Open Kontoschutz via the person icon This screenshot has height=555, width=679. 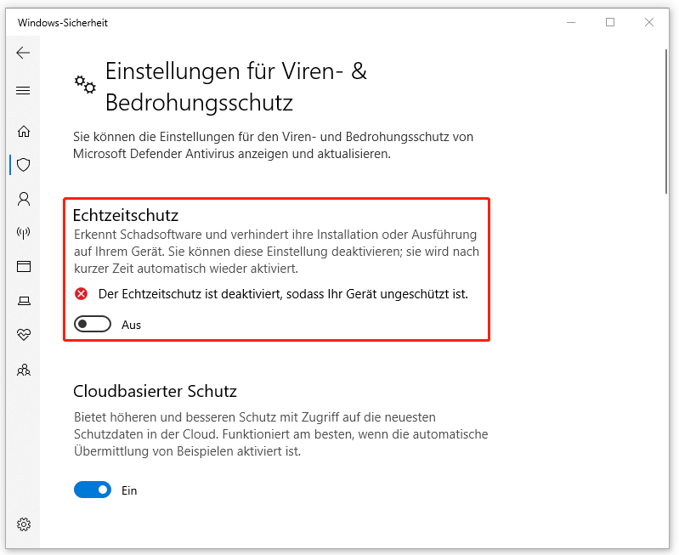click(x=23, y=199)
